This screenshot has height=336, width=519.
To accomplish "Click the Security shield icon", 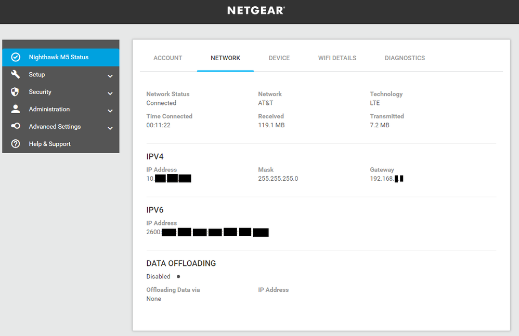I will click(15, 92).
